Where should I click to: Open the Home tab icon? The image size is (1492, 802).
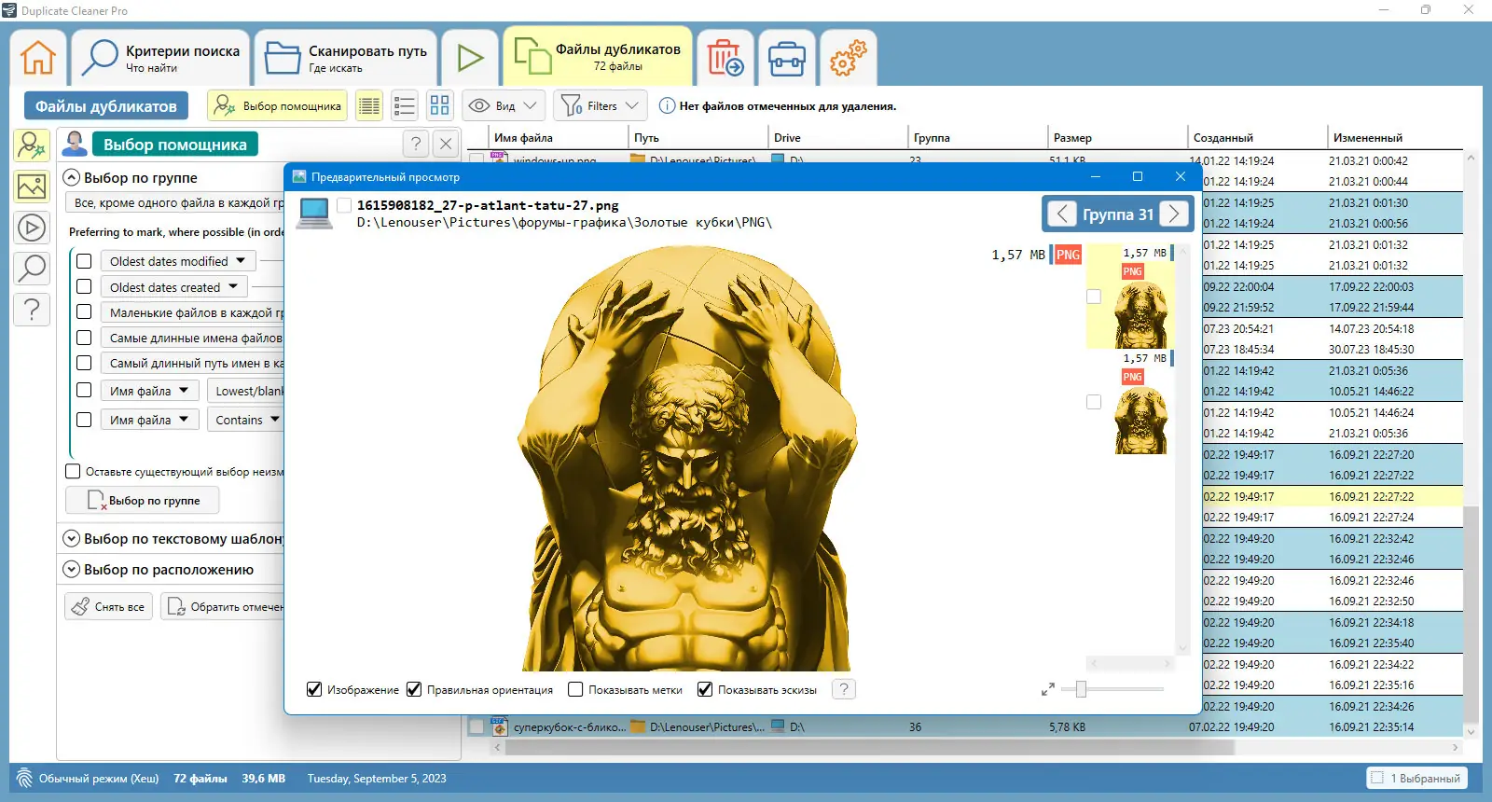(x=38, y=58)
